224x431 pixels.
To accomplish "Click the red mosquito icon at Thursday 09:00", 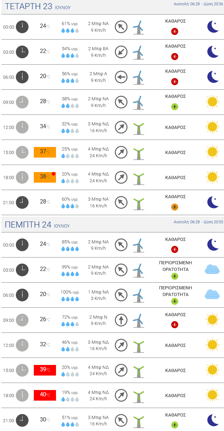I will pyautogui.click(x=174, y=325).
